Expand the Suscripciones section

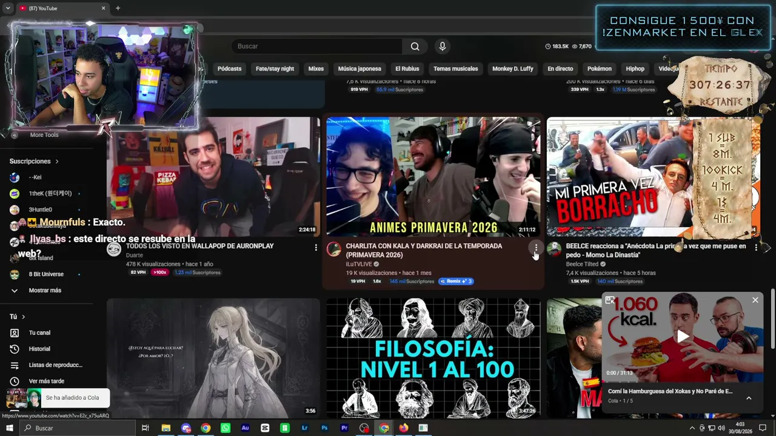(34, 161)
